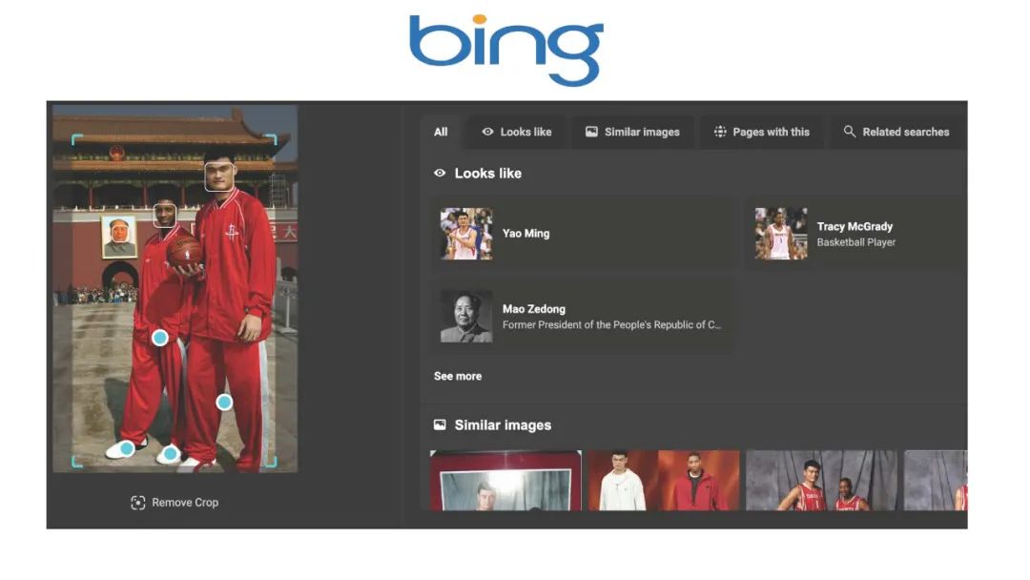
Task: Open the Pages with this tab
Action: tap(761, 132)
